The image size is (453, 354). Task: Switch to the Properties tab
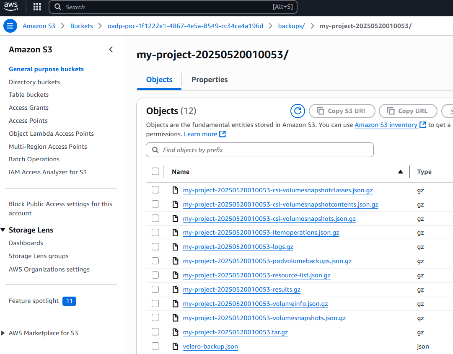[210, 80]
